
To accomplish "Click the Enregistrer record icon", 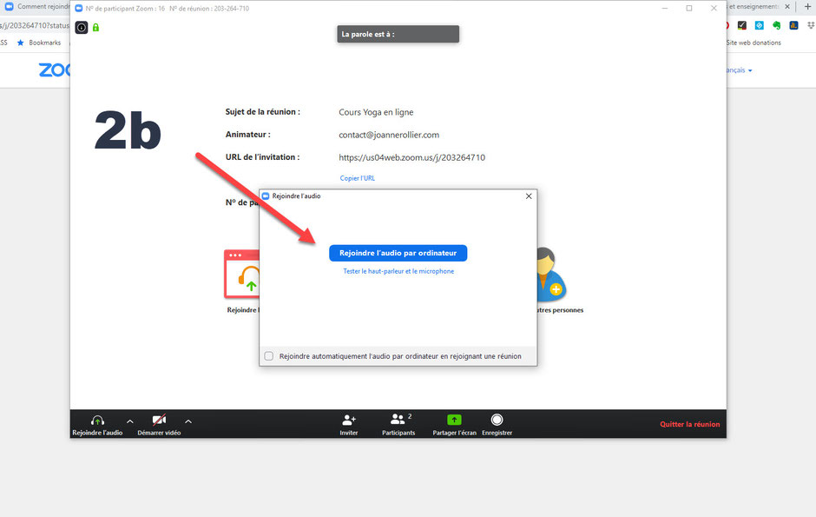I will (497, 420).
